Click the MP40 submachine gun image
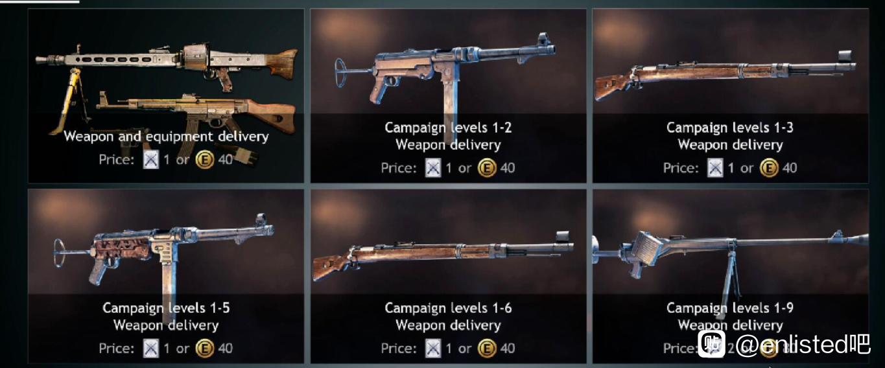The width and height of the screenshot is (885, 368). pos(445,76)
